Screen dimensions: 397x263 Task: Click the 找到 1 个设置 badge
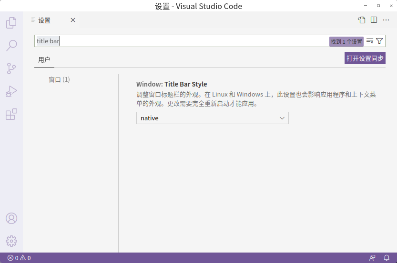(x=346, y=41)
